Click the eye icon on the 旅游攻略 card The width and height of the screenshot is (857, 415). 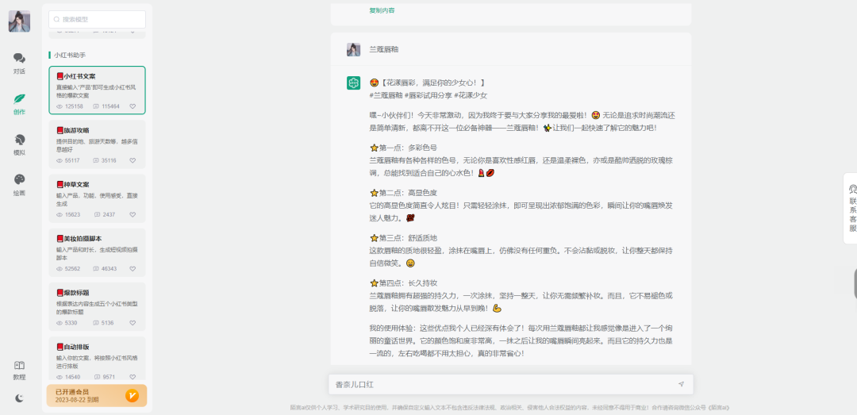tap(60, 161)
